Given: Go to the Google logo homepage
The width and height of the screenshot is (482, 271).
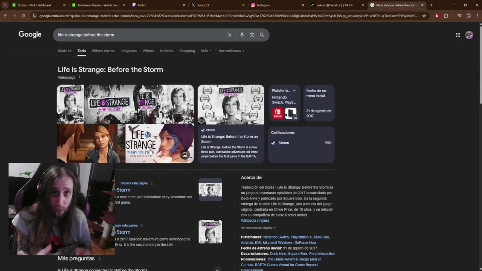Looking at the screenshot, I should 30,35.
